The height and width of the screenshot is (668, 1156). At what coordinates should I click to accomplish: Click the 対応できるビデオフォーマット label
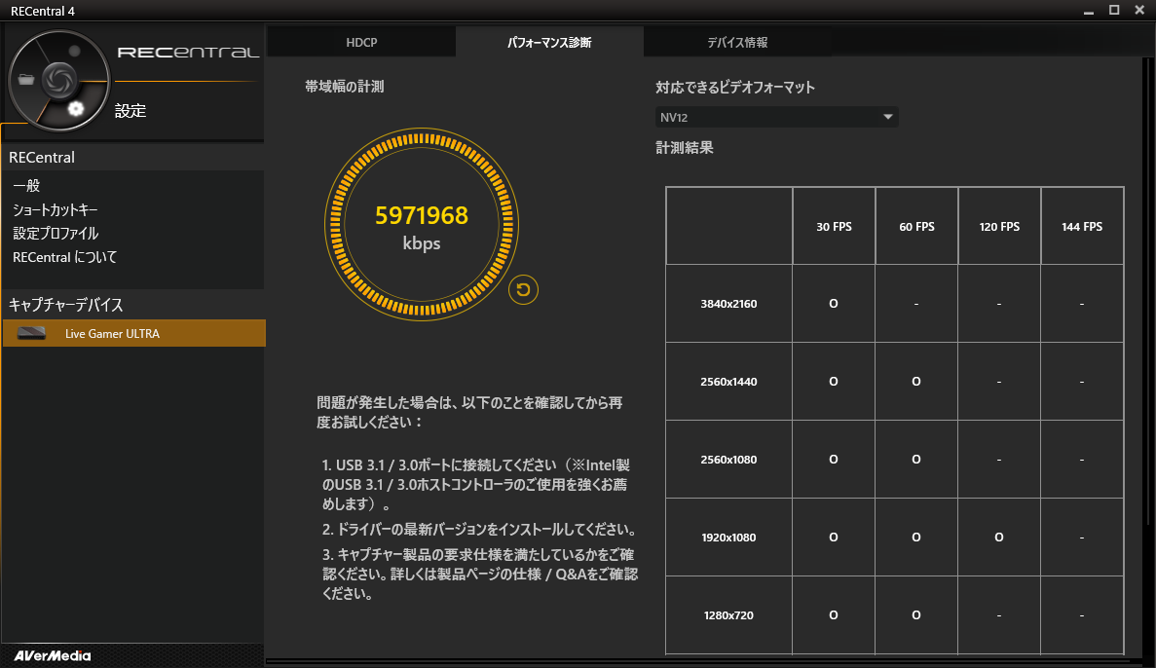pos(735,87)
